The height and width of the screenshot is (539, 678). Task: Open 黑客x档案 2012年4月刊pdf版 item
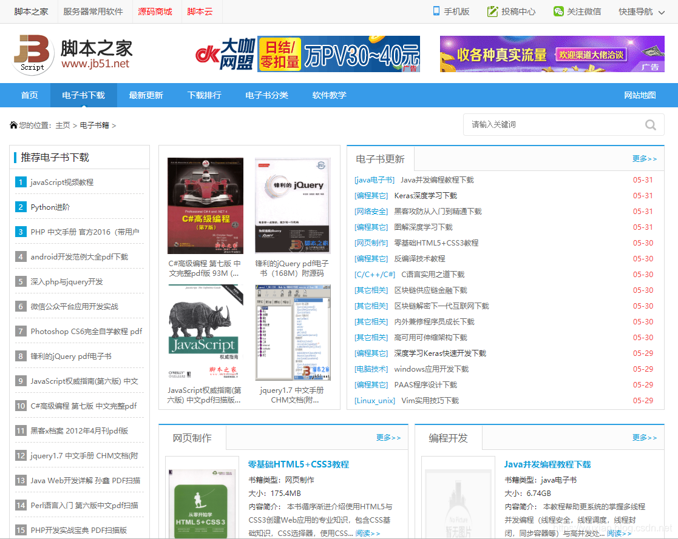click(79, 430)
